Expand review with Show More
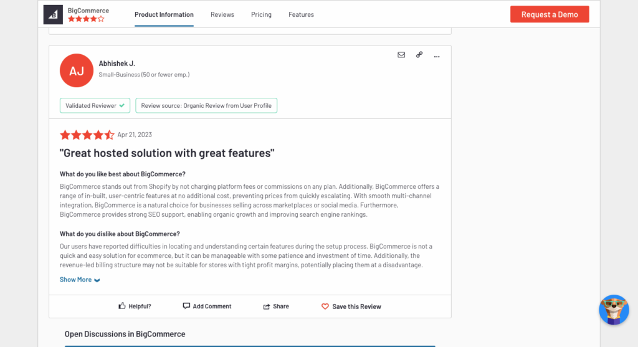 (x=80, y=280)
